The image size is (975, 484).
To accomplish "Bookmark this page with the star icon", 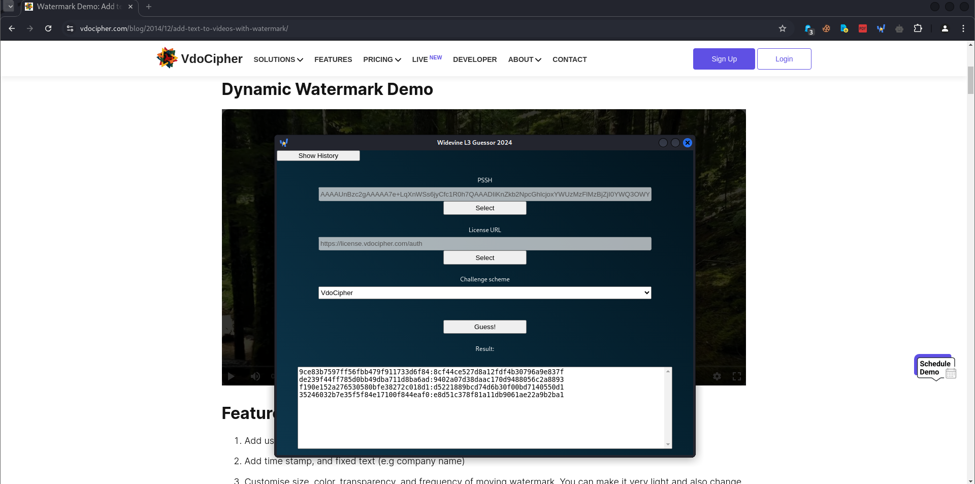I will click(x=783, y=28).
